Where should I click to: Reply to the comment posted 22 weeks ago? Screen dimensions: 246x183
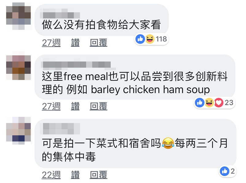pyautogui.click(x=98, y=175)
